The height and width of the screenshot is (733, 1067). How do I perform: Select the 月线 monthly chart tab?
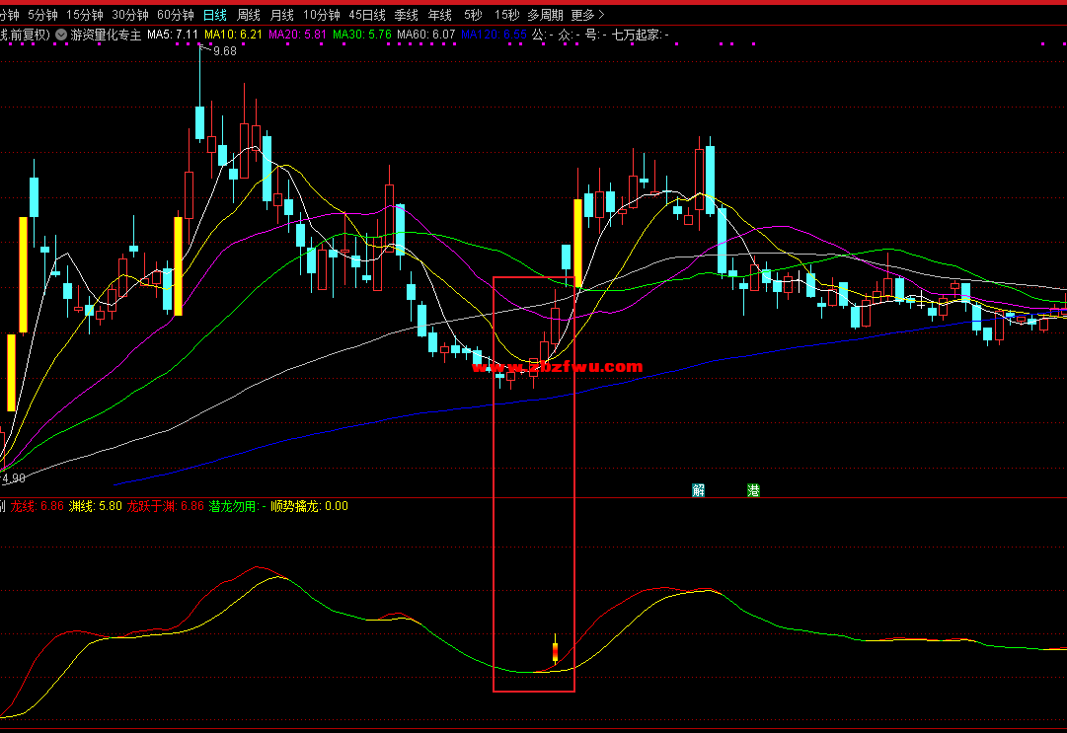point(281,15)
